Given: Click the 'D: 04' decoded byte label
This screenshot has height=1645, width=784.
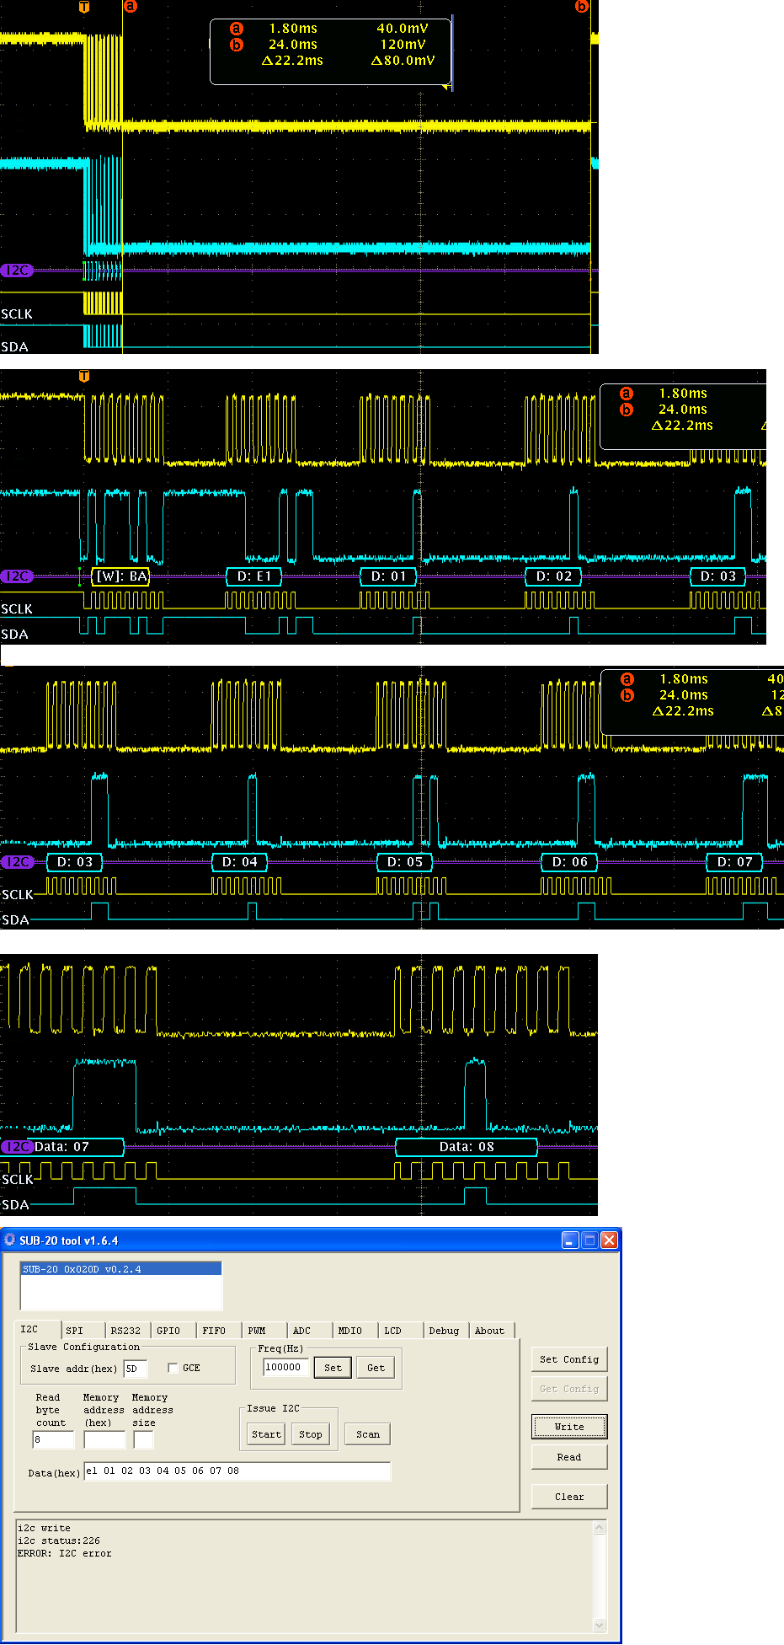Looking at the screenshot, I should (x=239, y=862).
